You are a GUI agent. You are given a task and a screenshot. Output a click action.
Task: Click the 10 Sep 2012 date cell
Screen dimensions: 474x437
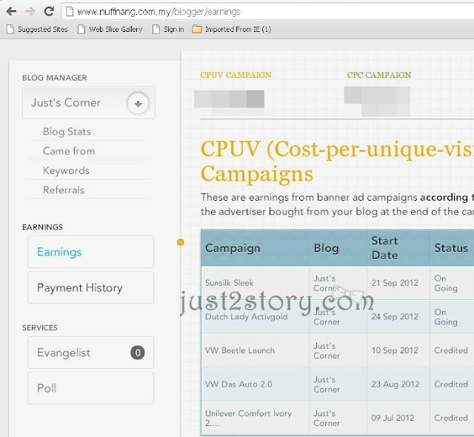pyautogui.click(x=398, y=350)
